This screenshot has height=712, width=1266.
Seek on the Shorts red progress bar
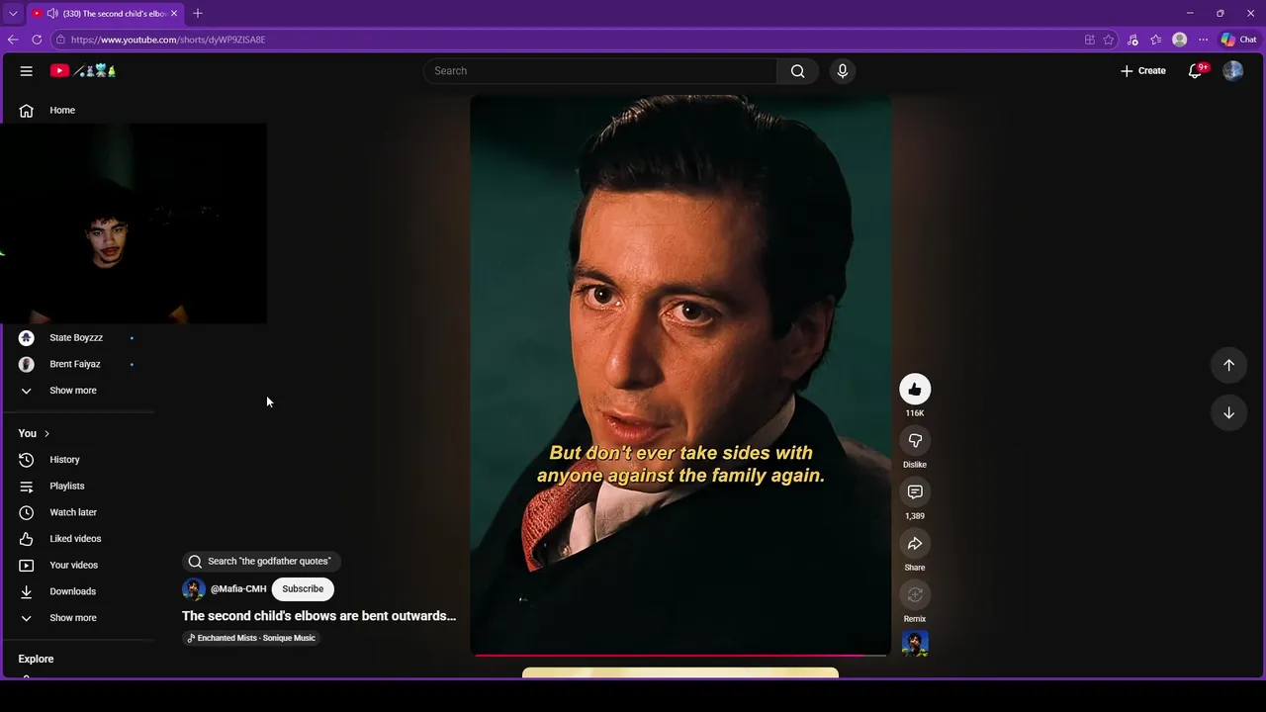pos(680,655)
